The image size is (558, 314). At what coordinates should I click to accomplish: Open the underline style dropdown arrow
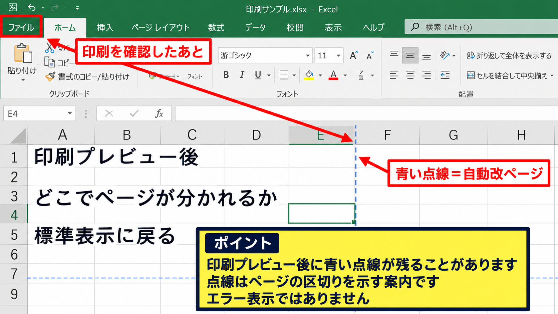[x=269, y=75]
